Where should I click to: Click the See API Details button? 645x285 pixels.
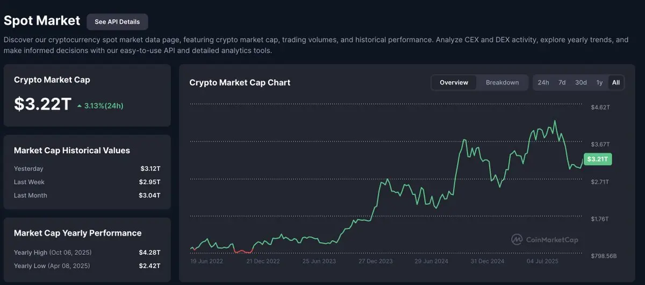pos(117,22)
